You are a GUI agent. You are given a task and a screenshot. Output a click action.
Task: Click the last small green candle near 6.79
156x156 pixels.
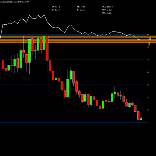141,119
